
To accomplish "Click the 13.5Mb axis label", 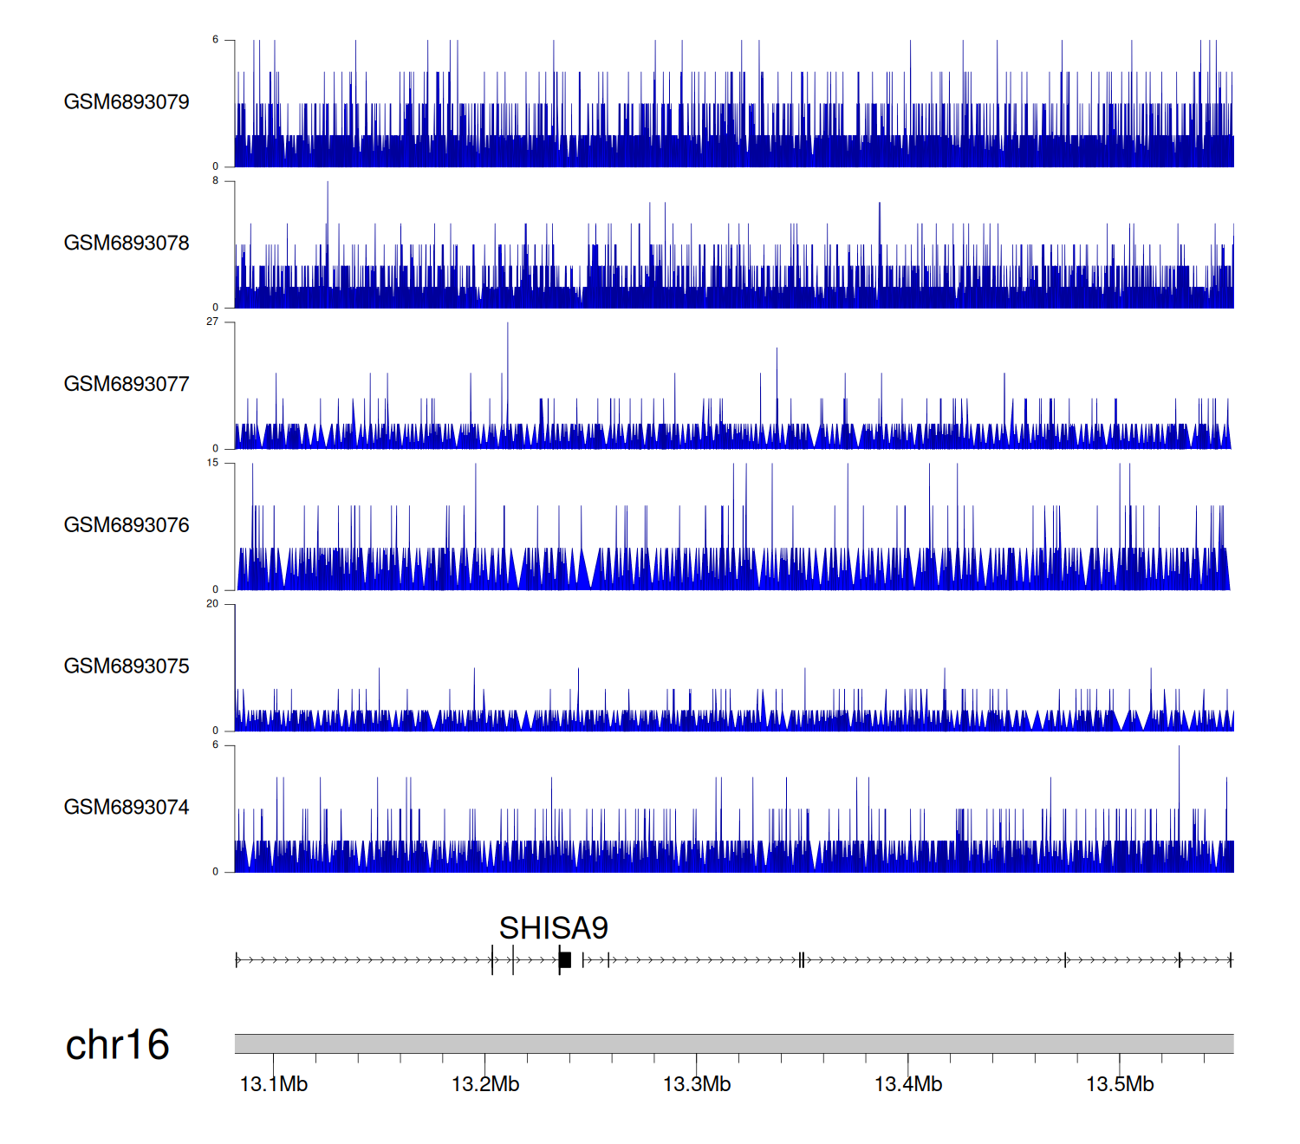I will coord(1120,1084).
